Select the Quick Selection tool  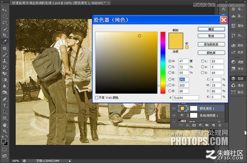(x=5, y=29)
